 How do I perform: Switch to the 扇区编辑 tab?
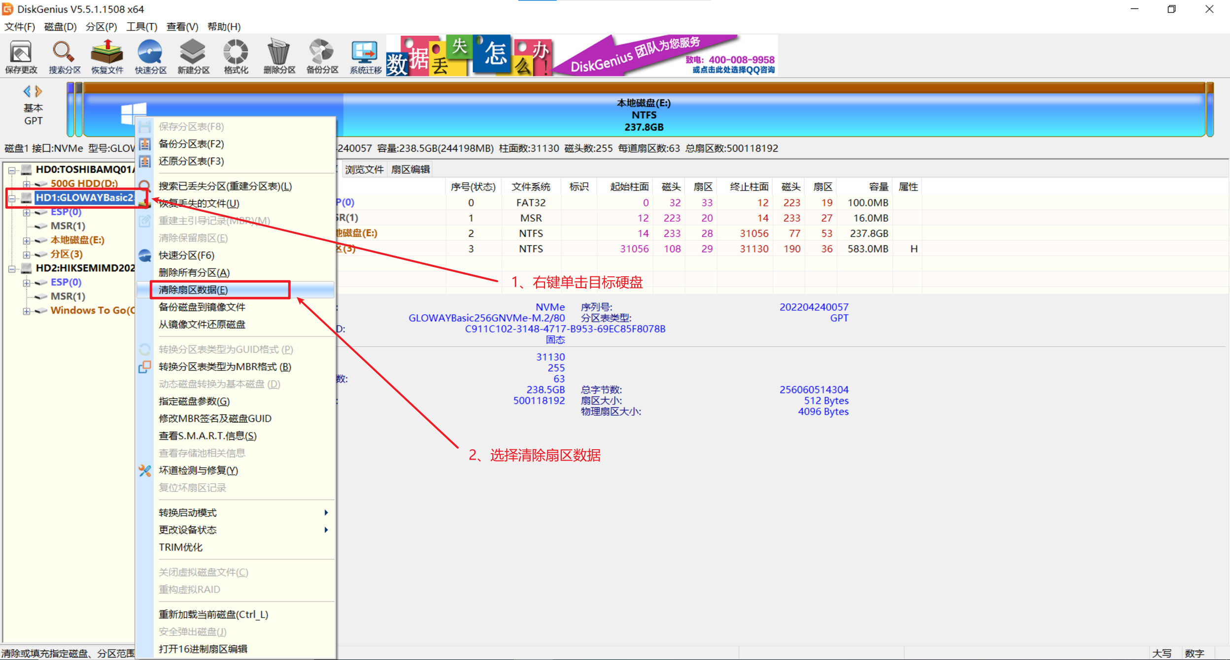coord(410,169)
